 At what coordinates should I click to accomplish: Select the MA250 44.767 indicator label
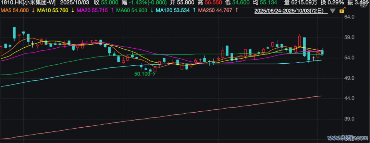point(215,11)
